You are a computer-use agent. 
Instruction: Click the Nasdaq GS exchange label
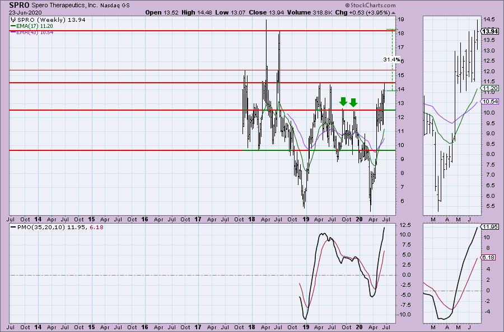[x=115, y=6]
